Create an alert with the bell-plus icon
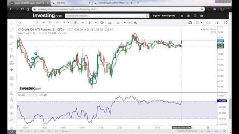 pos(135,23)
